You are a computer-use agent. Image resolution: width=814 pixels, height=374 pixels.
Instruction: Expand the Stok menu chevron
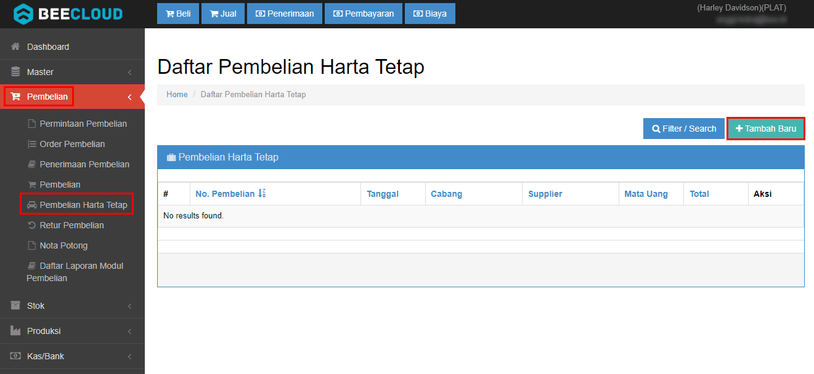coord(130,306)
